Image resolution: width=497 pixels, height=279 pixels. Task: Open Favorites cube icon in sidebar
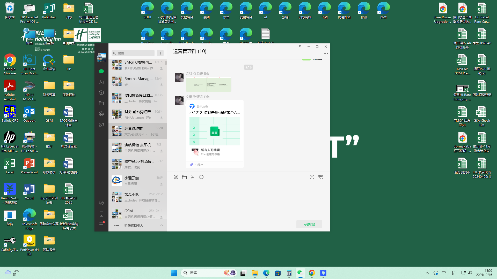click(x=101, y=92)
